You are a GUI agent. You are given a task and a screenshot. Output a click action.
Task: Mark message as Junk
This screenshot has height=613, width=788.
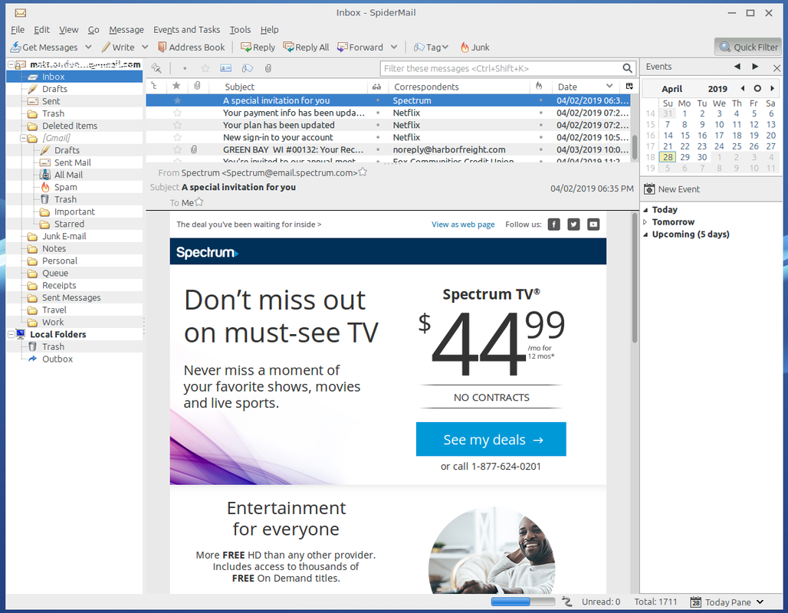tap(474, 48)
